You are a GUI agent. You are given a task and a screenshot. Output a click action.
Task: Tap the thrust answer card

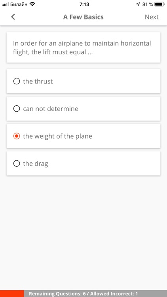pos(83,81)
